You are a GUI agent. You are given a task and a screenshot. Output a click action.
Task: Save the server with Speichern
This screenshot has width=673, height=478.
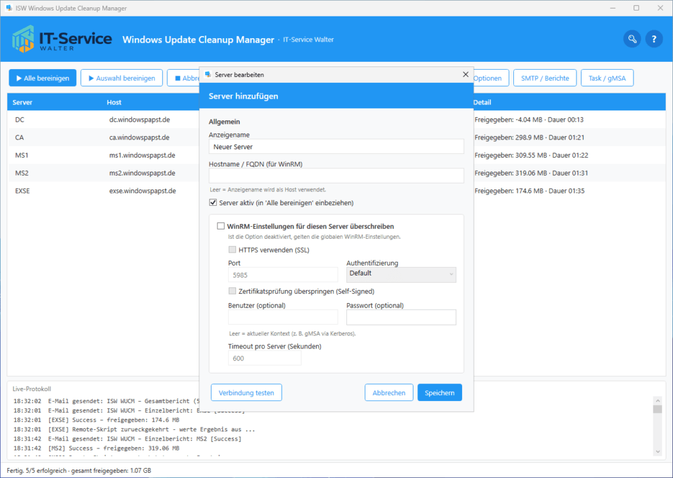(440, 393)
